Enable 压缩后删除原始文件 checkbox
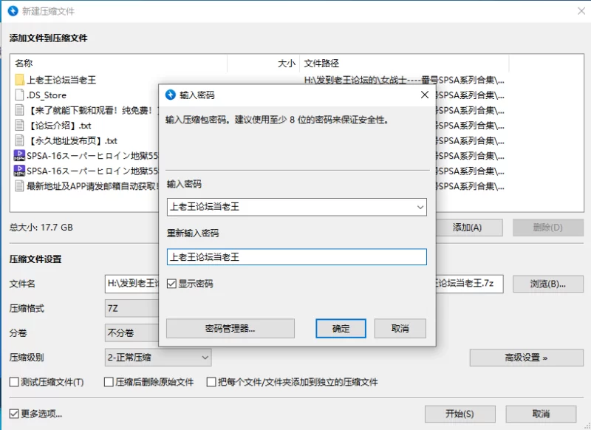Screen dimensions: 591x430 (x=109, y=382)
